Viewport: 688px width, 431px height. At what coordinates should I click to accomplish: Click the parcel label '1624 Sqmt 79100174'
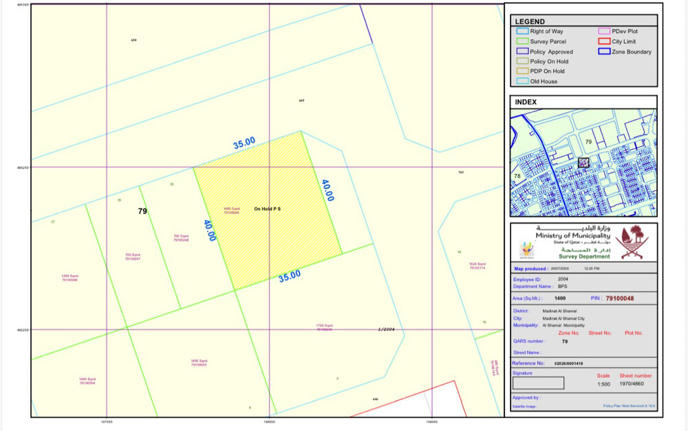(477, 266)
